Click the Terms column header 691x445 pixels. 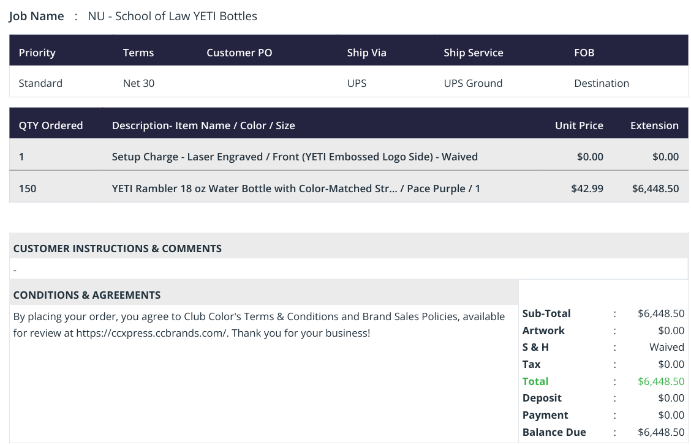coord(138,53)
